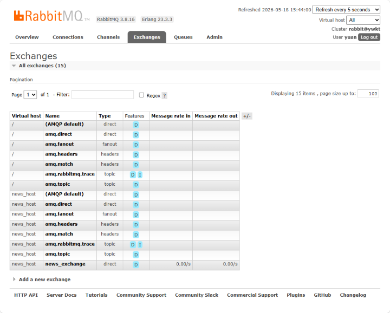390x313 pixels.
Task: Open amq.headers in the / vhost
Action: (61, 154)
